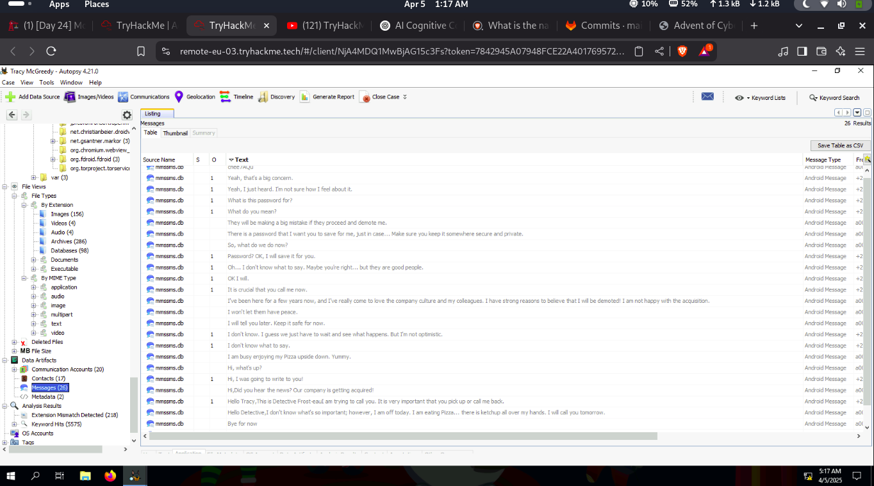
Task: Select Contacts (17) in the tree
Action: (48, 378)
